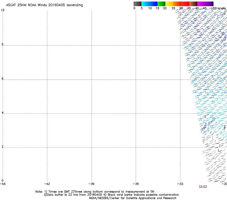This screenshot has width=227, height=200.
Task: Click the green 15–20 knots color segment
Action: (x=161, y=4)
